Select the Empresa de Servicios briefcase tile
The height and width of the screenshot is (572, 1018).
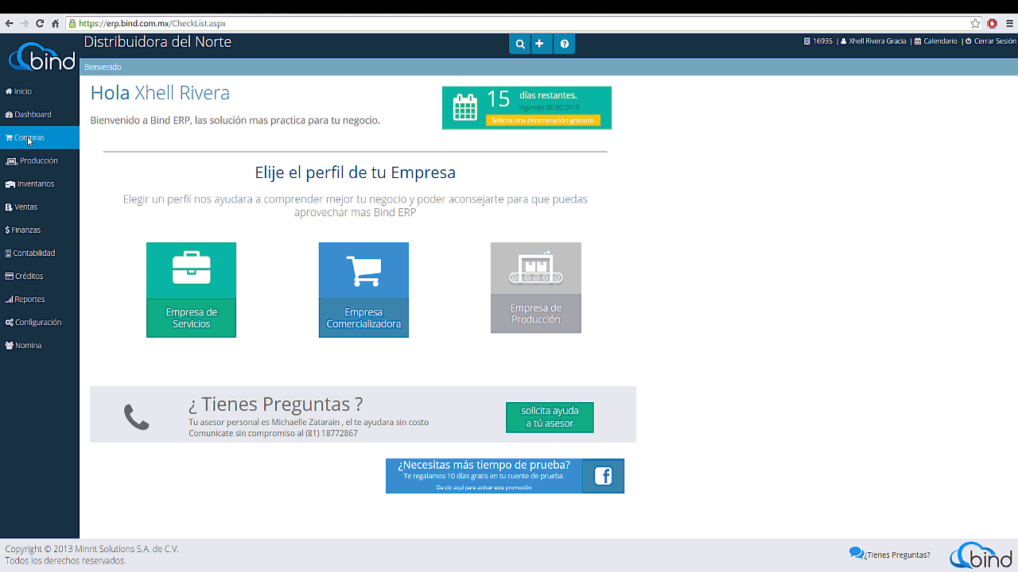(x=191, y=290)
